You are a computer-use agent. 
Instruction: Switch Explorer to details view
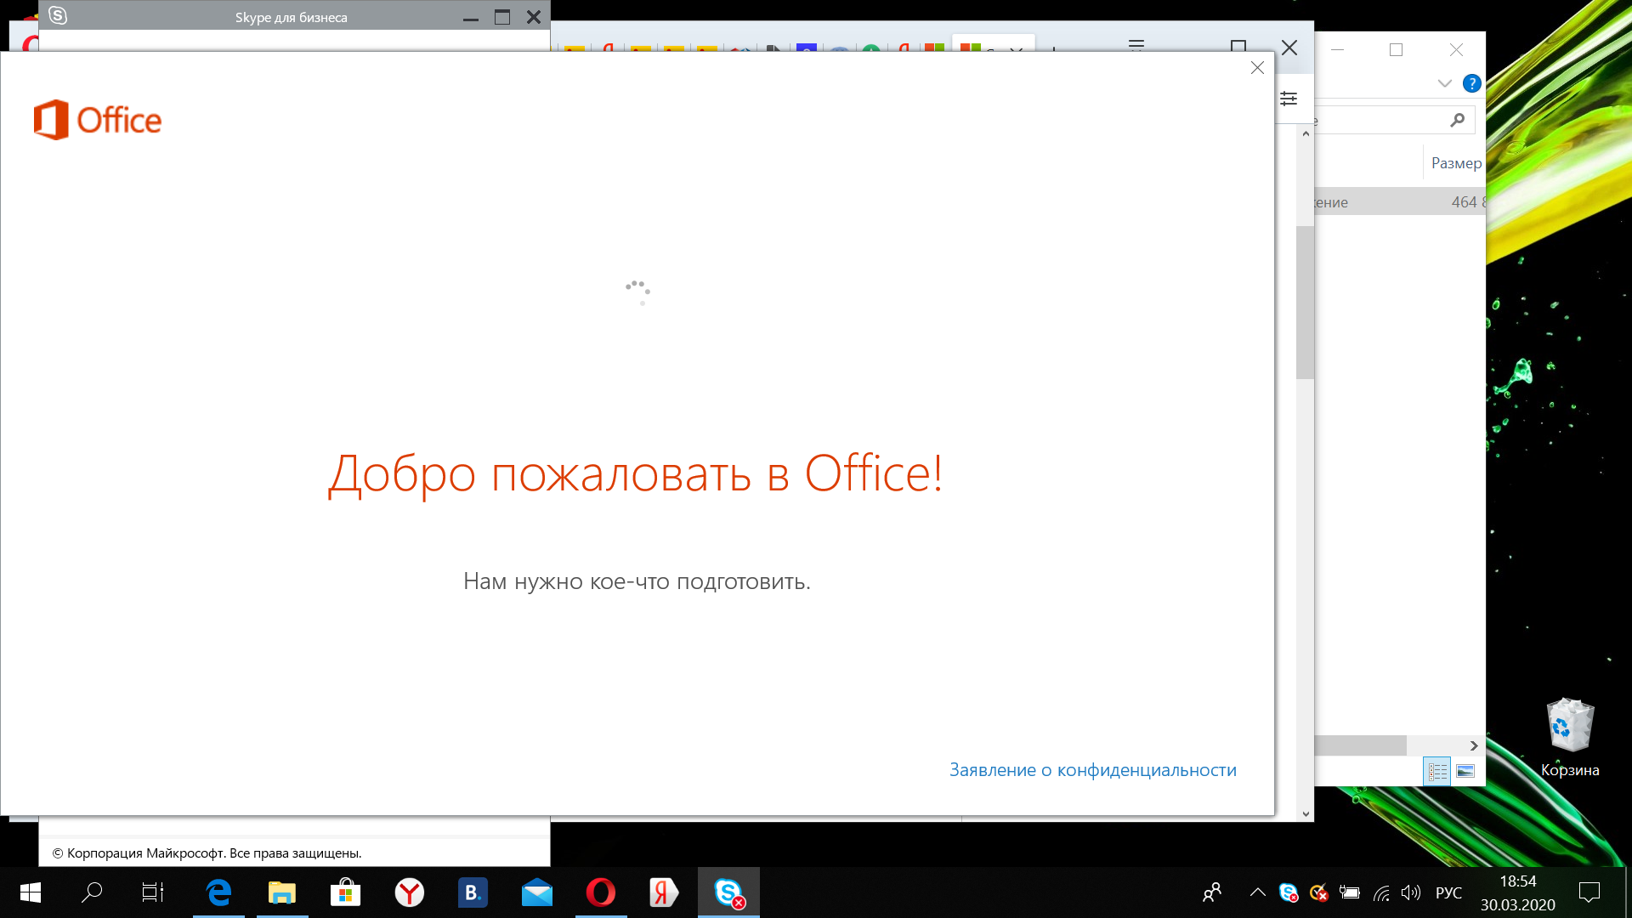(1437, 771)
